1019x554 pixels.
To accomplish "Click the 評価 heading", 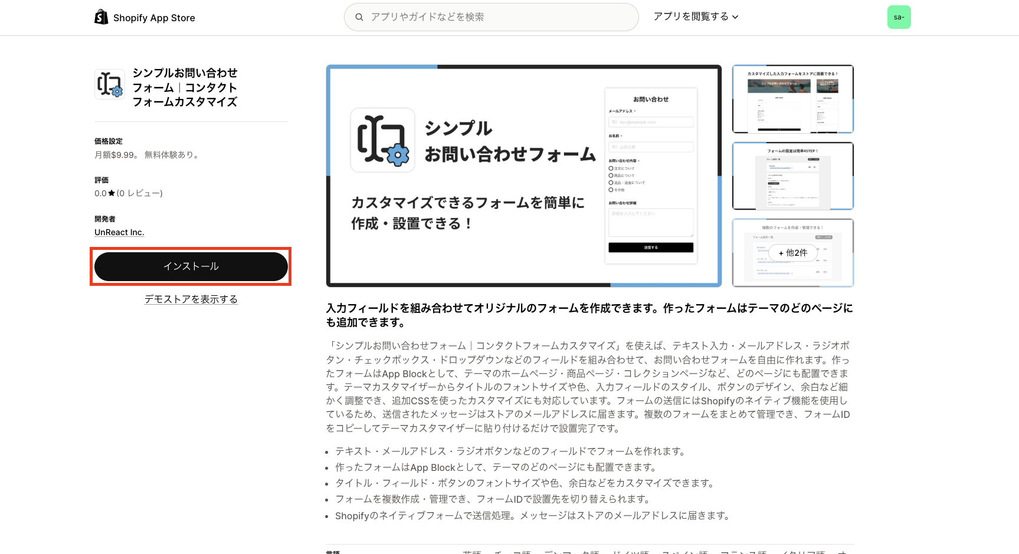I will click(x=101, y=180).
